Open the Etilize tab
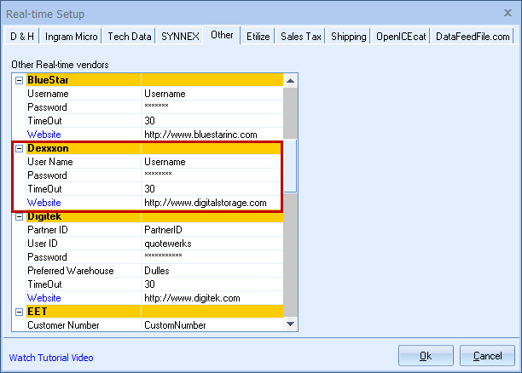 point(258,36)
